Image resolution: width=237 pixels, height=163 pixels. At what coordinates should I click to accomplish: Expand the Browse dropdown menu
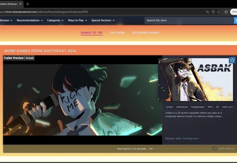(x=6, y=21)
